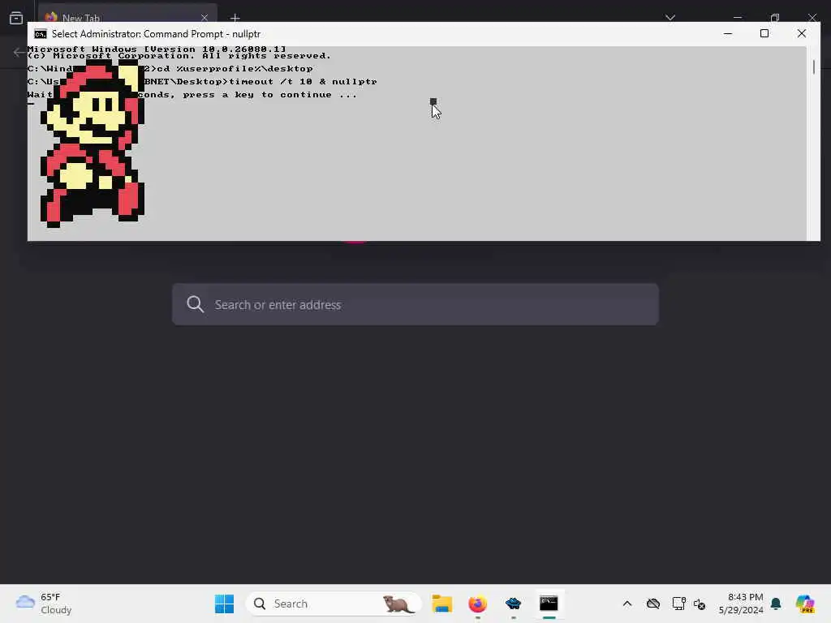The width and height of the screenshot is (831, 623).
Task: Open File Explorer from the taskbar
Action: 441,604
